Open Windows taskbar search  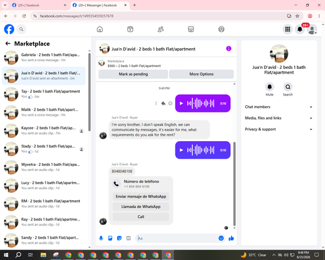pos(18,255)
